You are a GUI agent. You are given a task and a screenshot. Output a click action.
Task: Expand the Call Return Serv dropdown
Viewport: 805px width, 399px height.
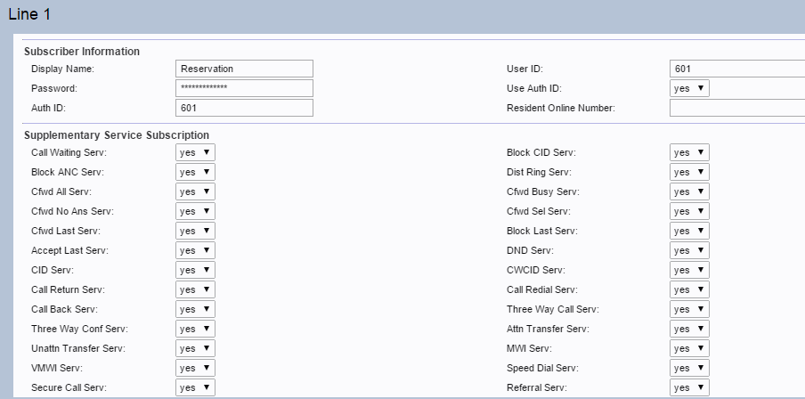[x=195, y=289]
